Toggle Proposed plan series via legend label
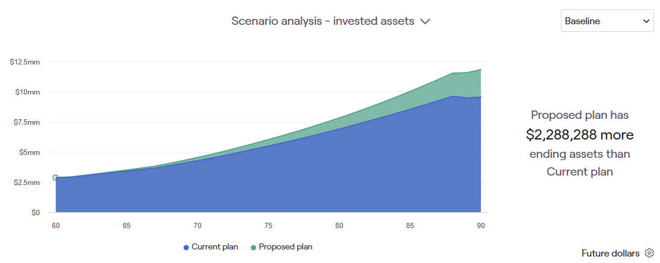 pos(285,247)
